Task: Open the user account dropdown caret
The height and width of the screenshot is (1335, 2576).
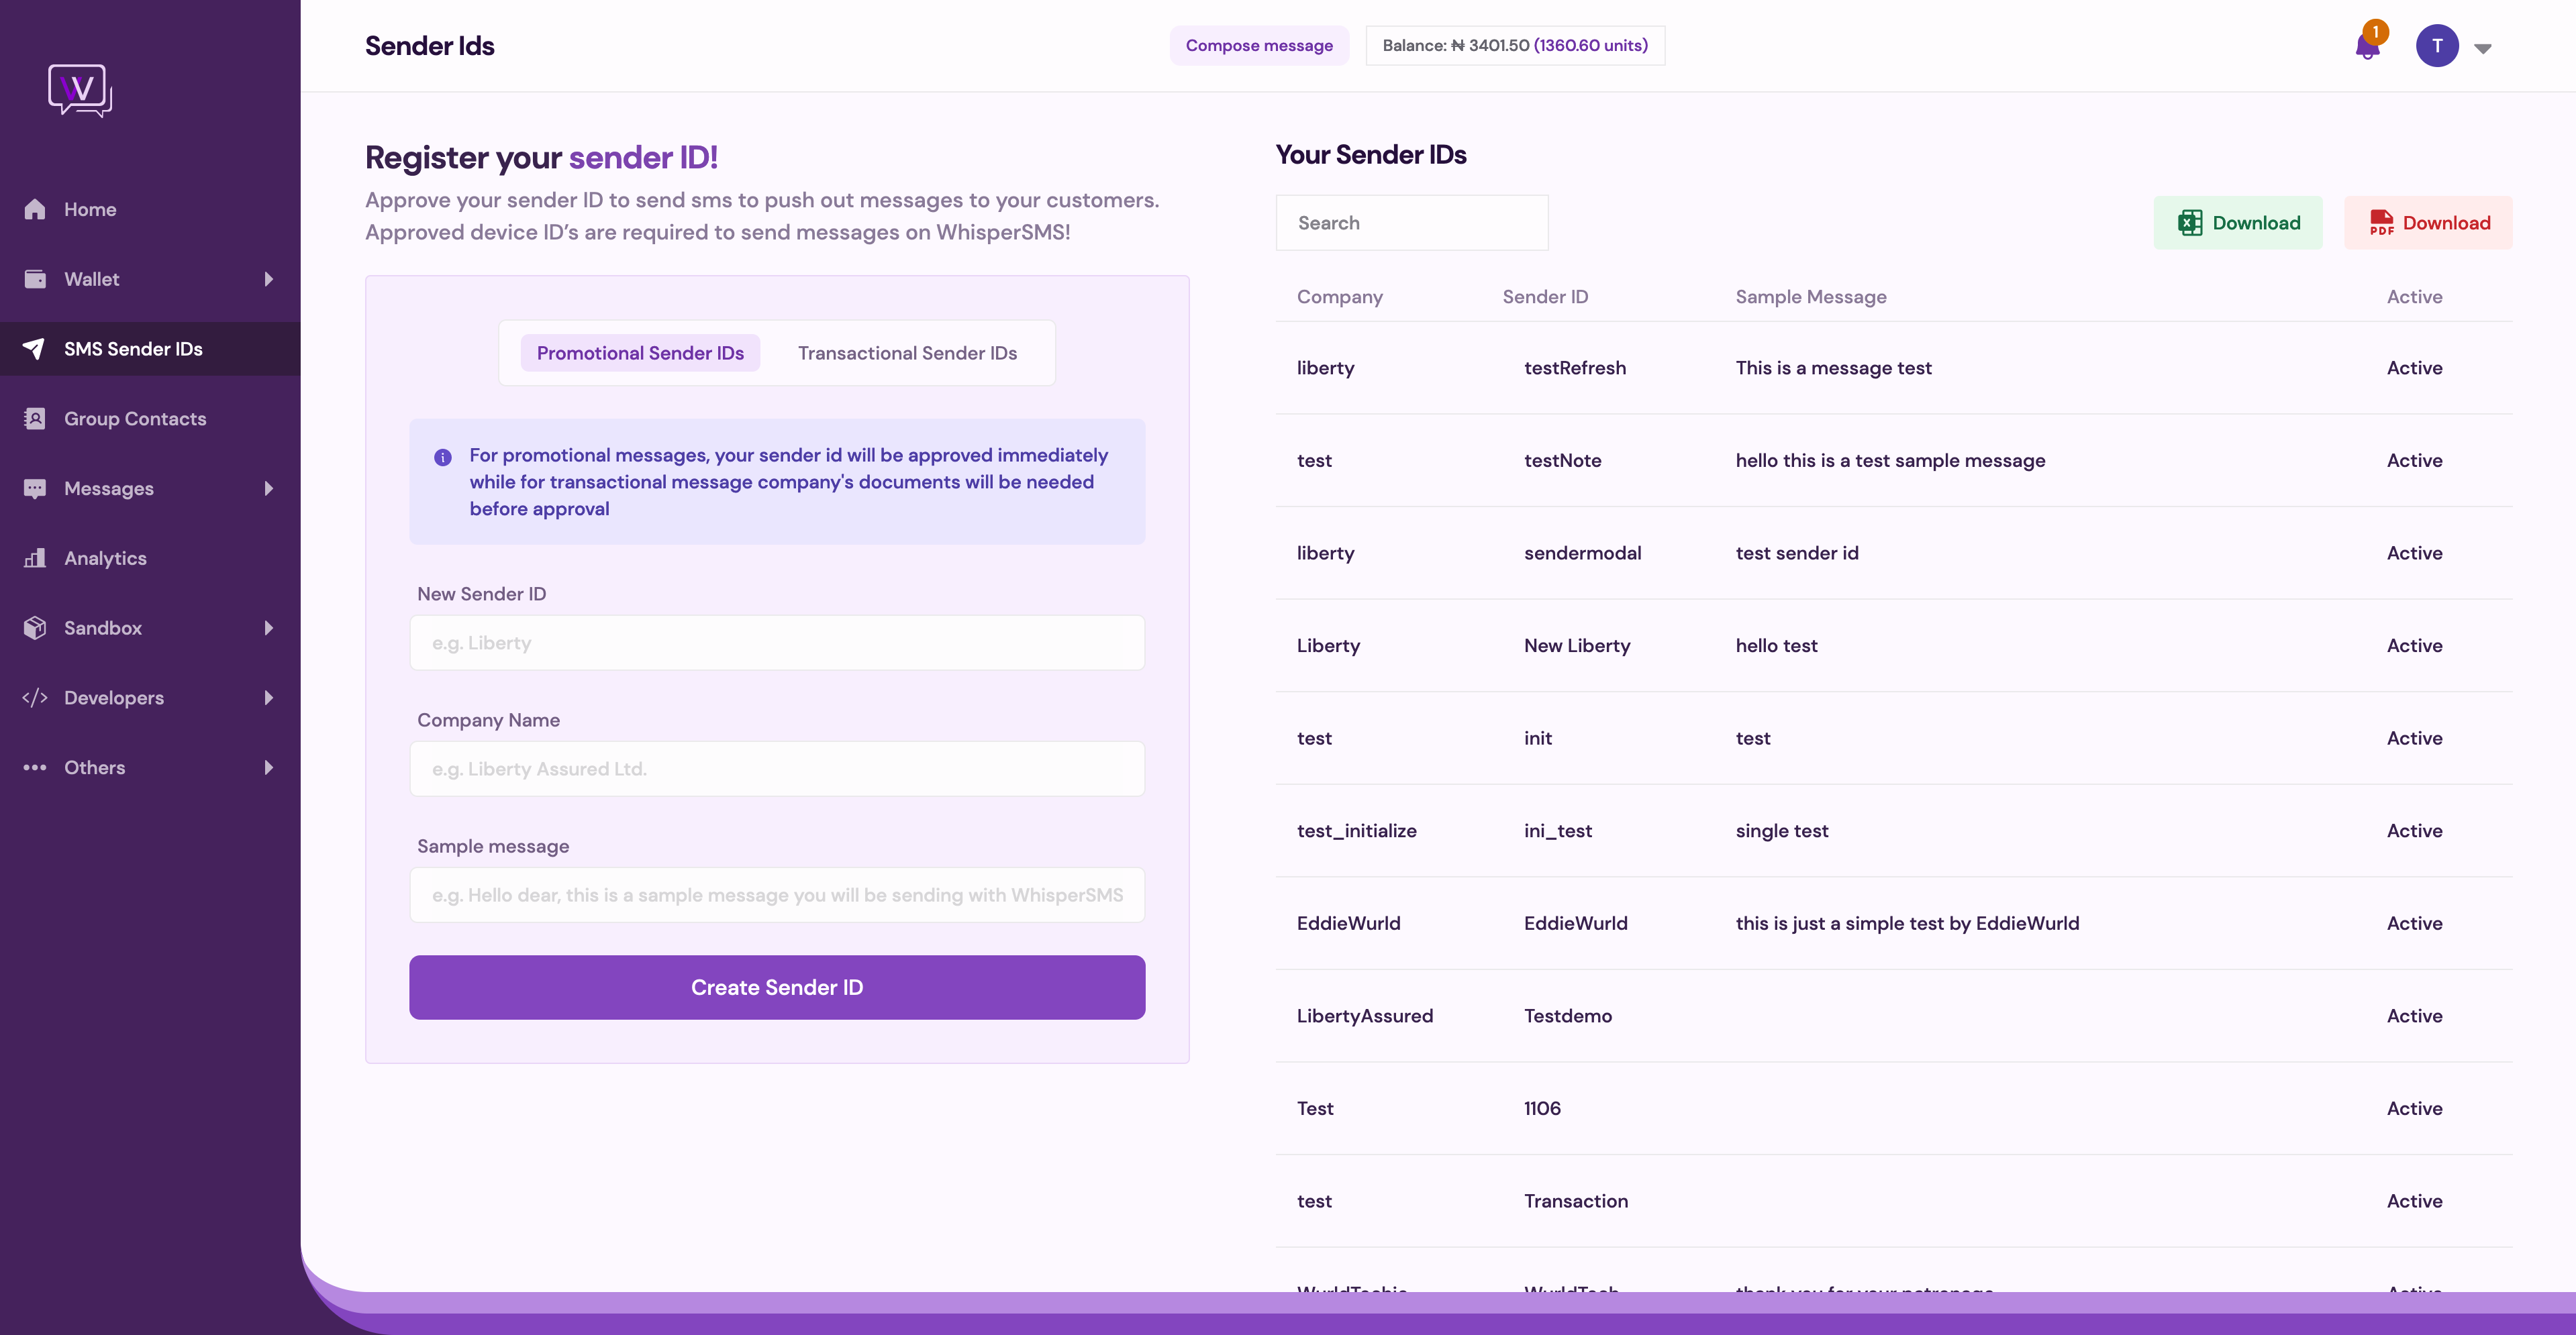Action: (2483, 48)
